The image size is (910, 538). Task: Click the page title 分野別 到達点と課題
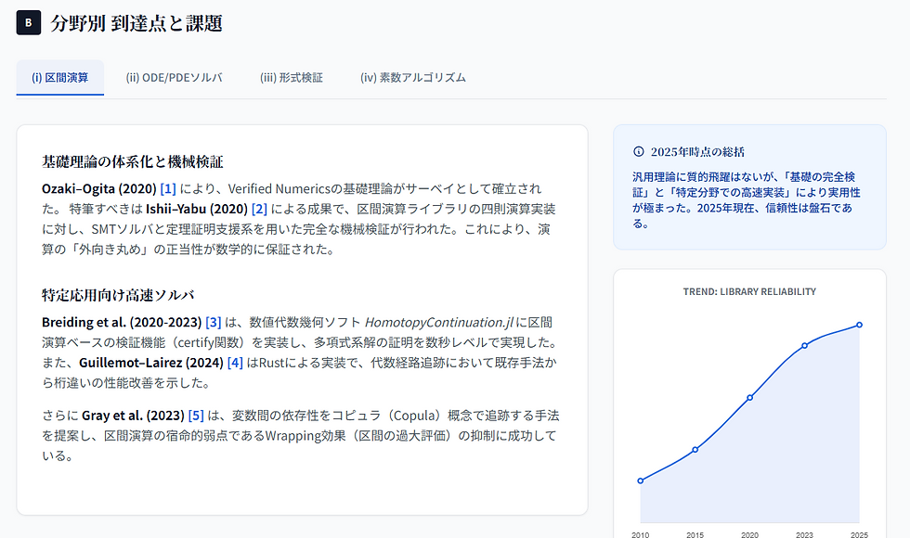(x=136, y=23)
